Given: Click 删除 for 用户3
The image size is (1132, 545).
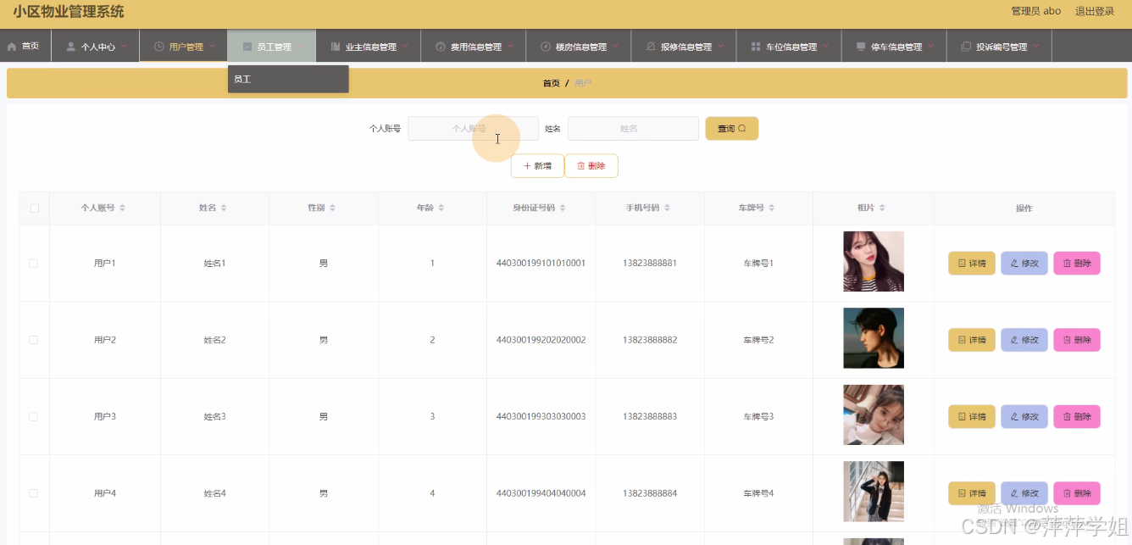Looking at the screenshot, I should click(x=1077, y=417).
